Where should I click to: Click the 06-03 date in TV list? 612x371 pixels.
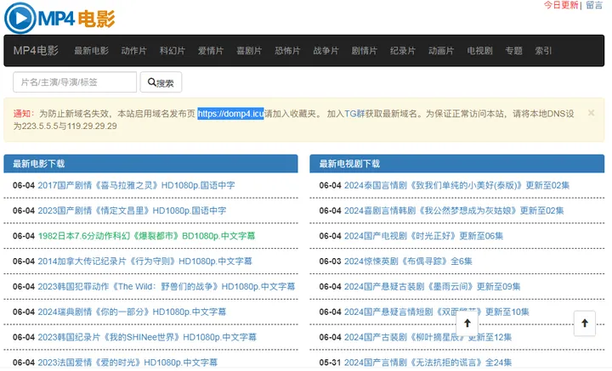[x=330, y=261]
